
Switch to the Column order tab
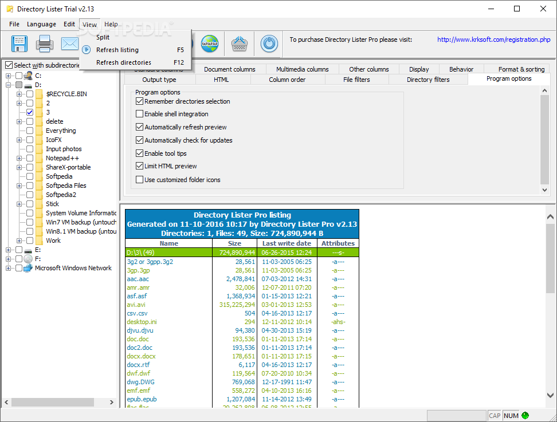coord(287,80)
